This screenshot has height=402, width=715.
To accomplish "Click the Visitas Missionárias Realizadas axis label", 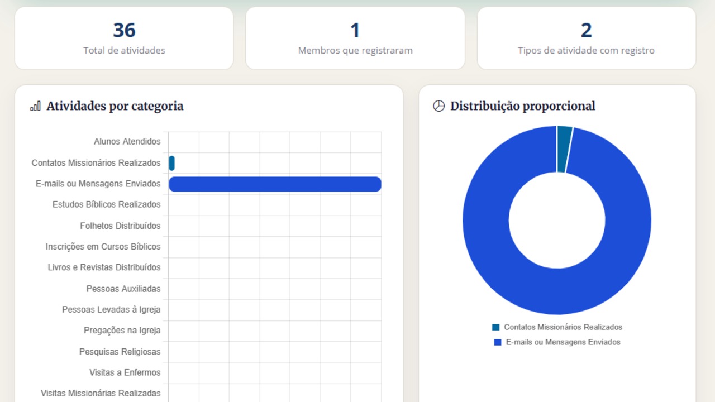I will click(101, 394).
